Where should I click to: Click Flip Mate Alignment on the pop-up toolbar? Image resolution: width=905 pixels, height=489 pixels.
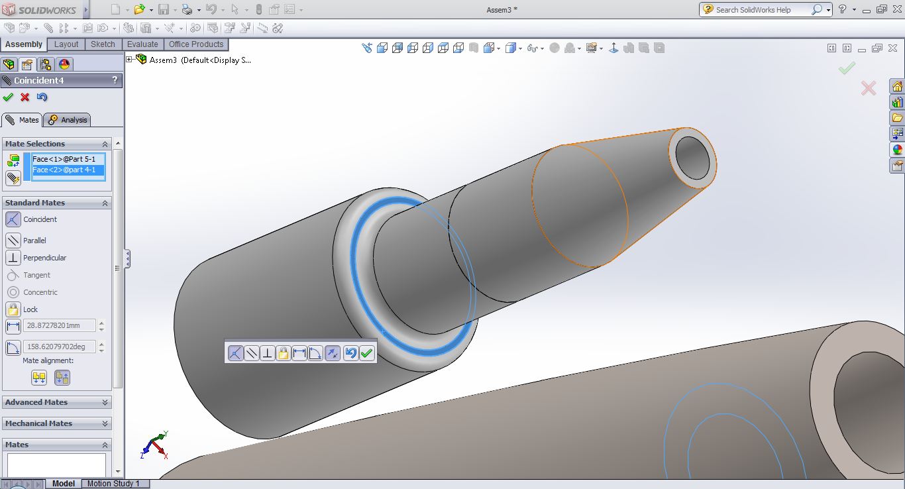coord(333,353)
